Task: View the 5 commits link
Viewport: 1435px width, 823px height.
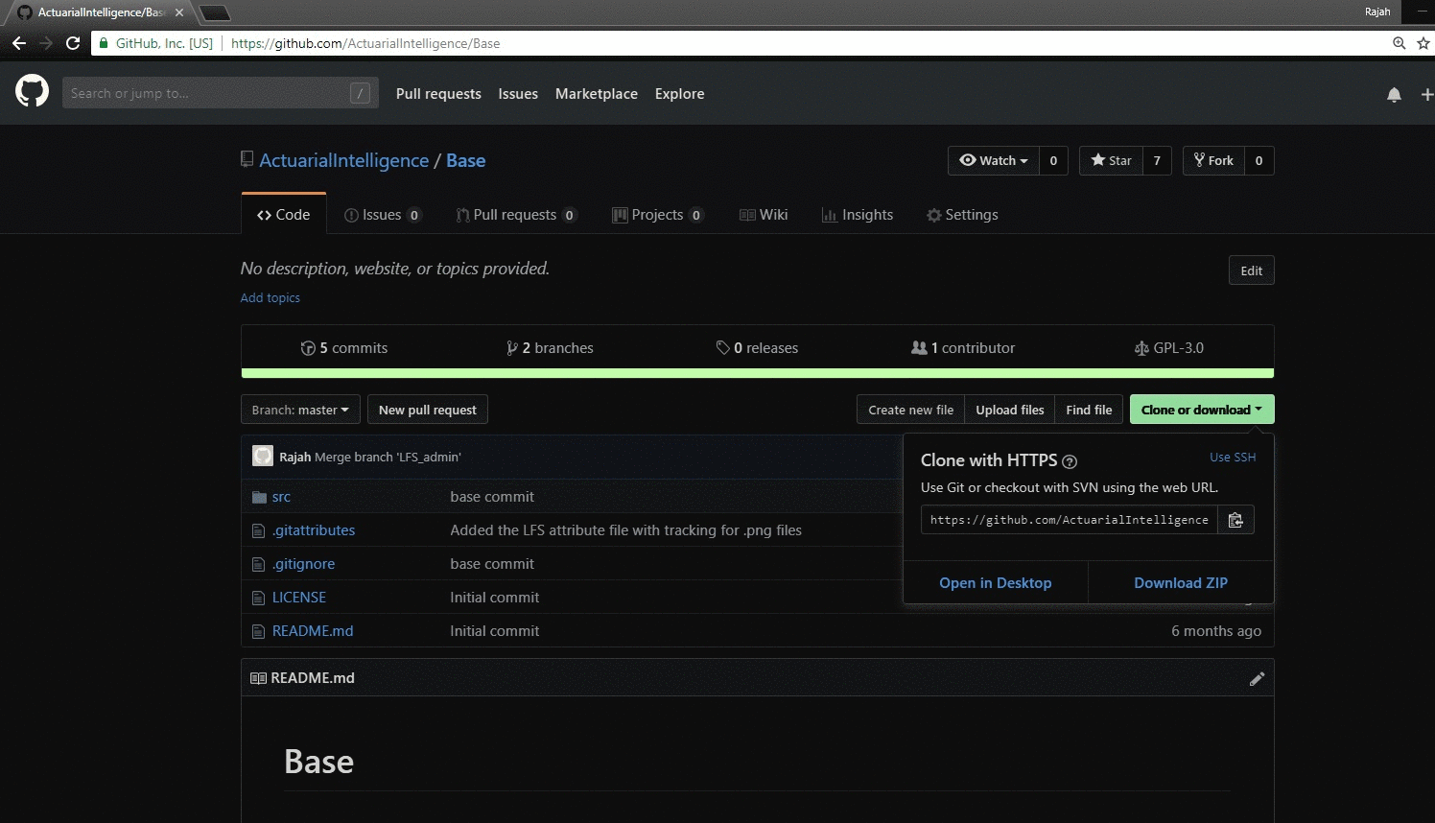Action: [344, 348]
